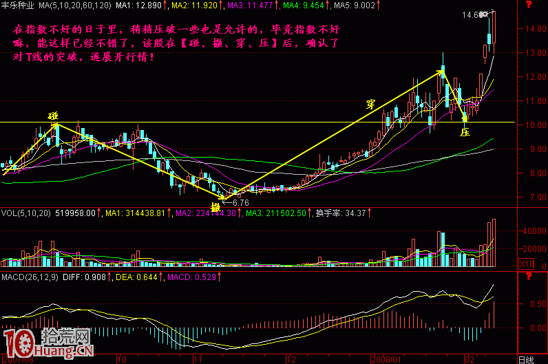Select the VOL(5,10,20) indicator label
This screenshot has width=548, height=364.
tap(26, 213)
